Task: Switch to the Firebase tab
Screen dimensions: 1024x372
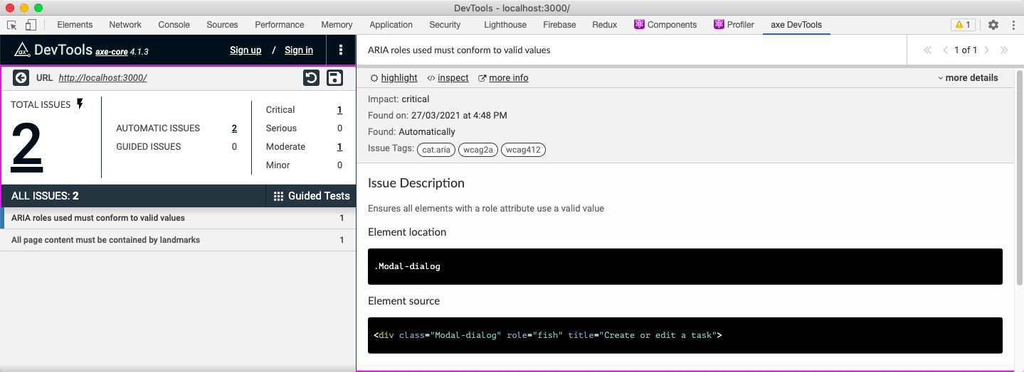Action: point(559,25)
